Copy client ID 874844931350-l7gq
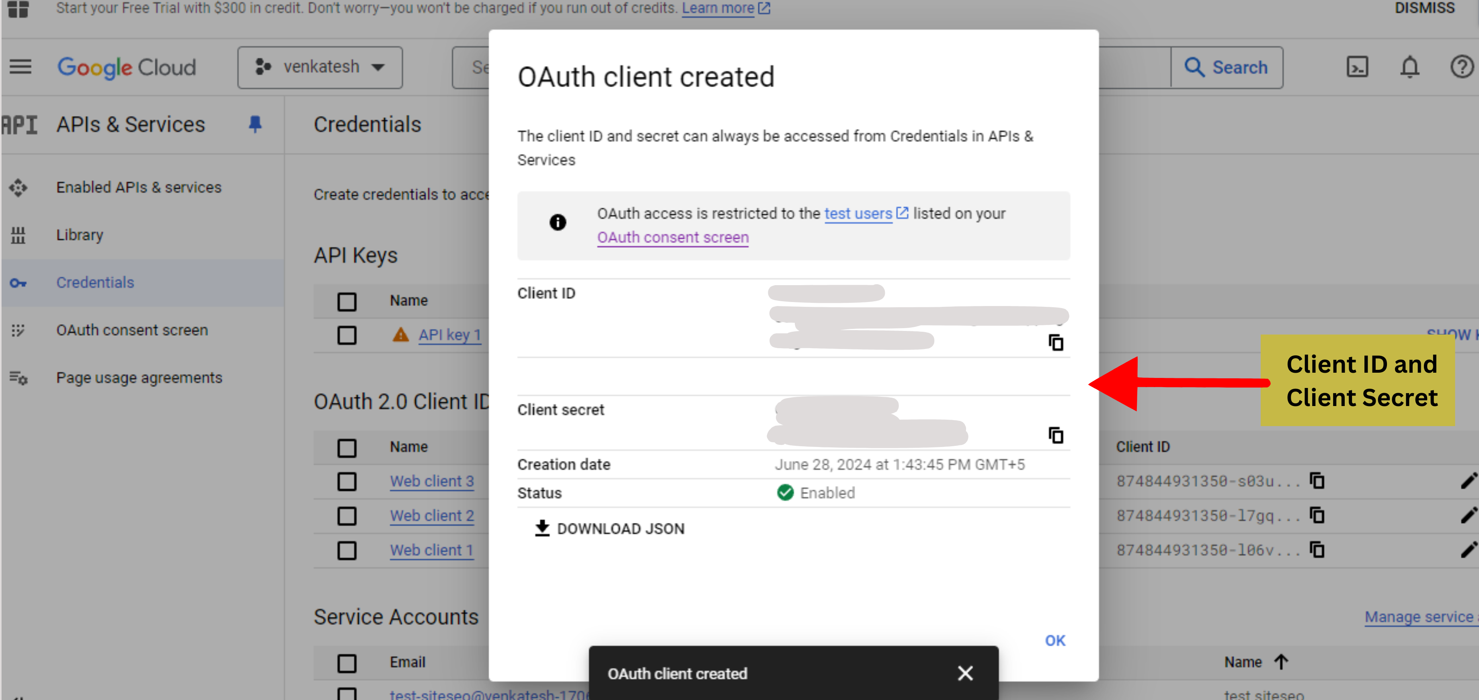Image resolution: width=1479 pixels, height=700 pixels. [1317, 515]
